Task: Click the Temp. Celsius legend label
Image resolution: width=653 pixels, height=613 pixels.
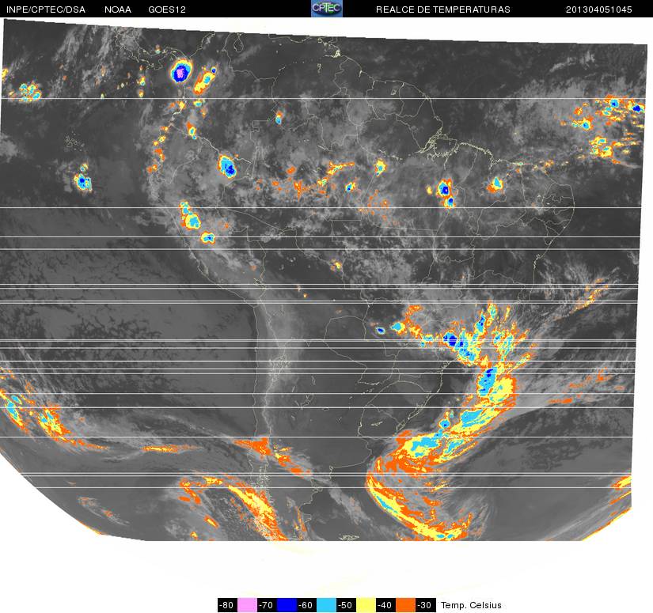Action: click(471, 605)
